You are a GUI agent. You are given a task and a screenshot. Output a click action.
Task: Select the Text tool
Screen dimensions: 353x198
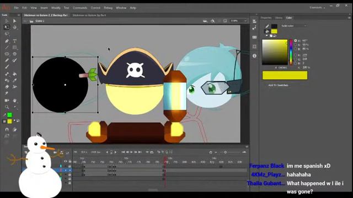coord(15,41)
